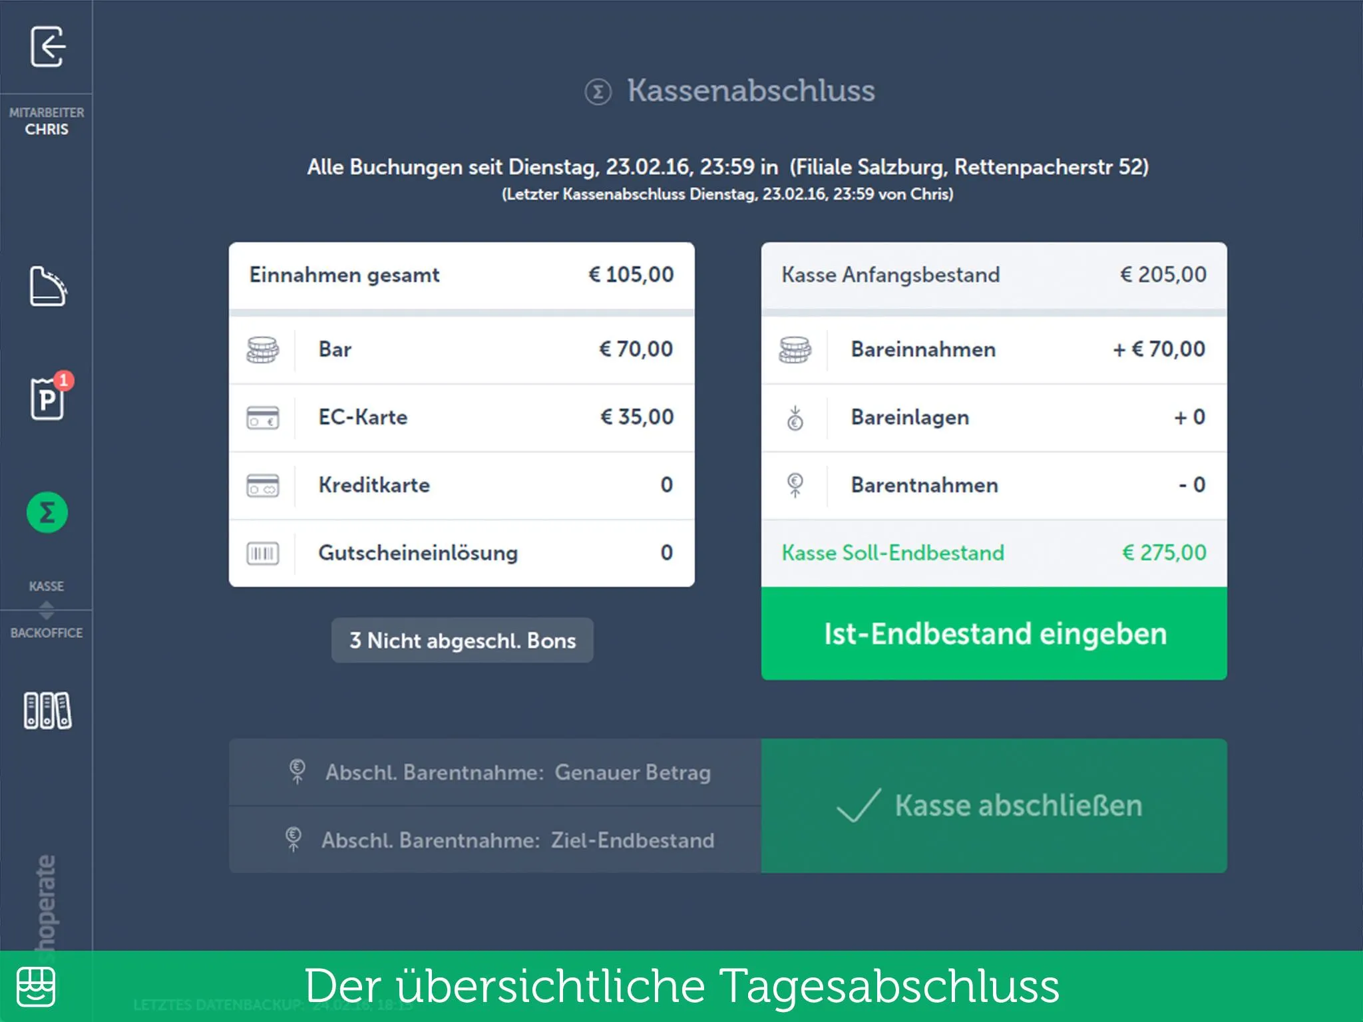Click Ist-Endbestand eingeben button
1363x1022 pixels.
coord(994,633)
